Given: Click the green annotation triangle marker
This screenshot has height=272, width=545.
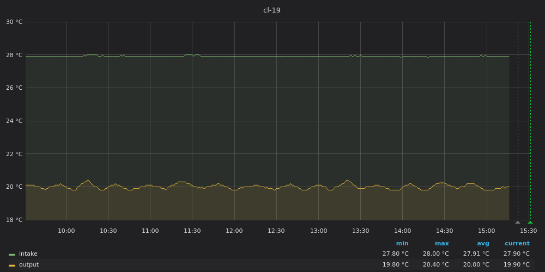Looking at the screenshot, I should click(x=530, y=222).
